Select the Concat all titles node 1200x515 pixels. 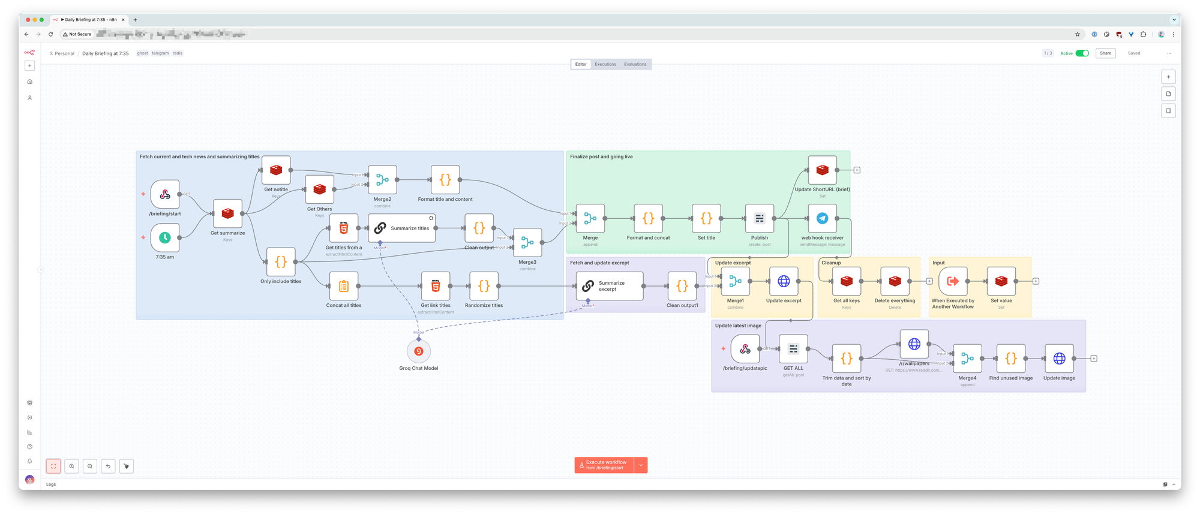coord(344,286)
